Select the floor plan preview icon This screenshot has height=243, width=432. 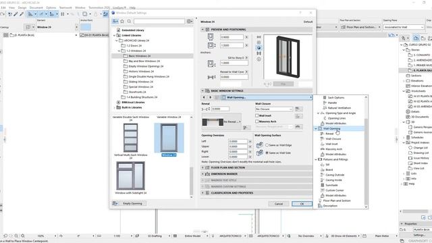pos(259,36)
